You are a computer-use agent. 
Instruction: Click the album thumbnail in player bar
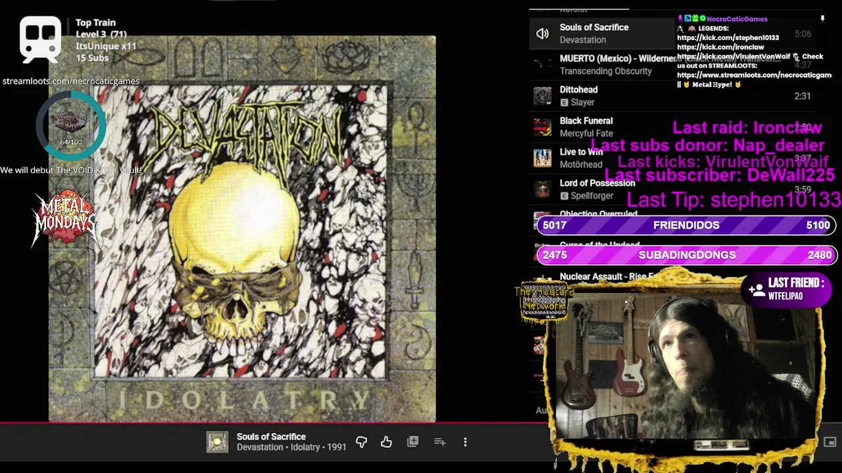tap(218, 442)
